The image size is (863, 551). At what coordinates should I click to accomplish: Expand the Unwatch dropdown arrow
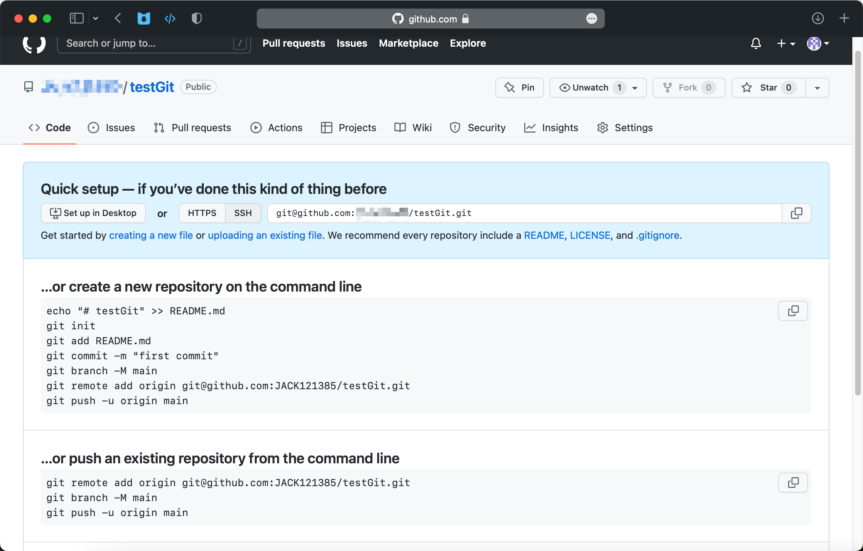(x=635, y=88)
